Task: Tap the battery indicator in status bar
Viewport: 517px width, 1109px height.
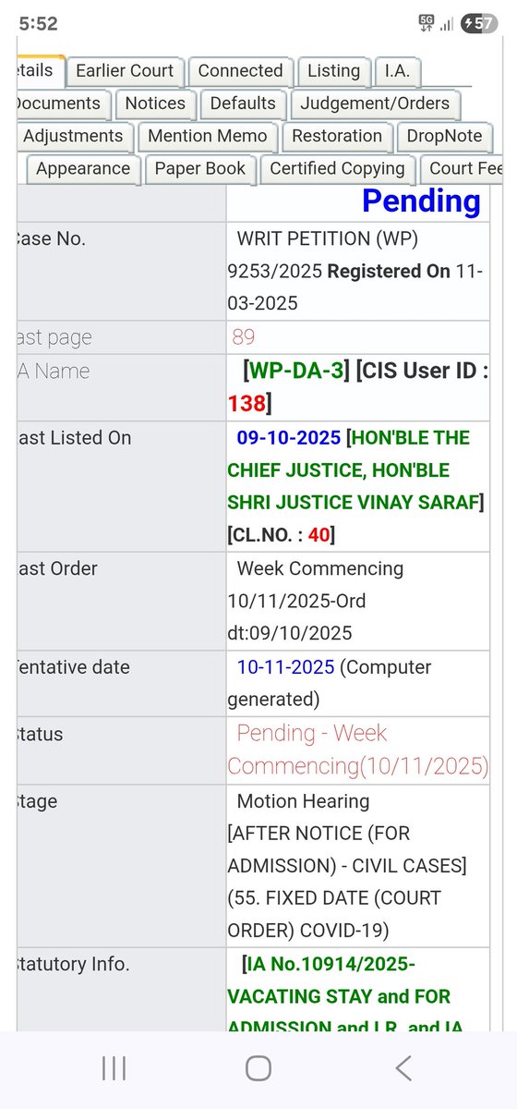Action: coord(478,24)
